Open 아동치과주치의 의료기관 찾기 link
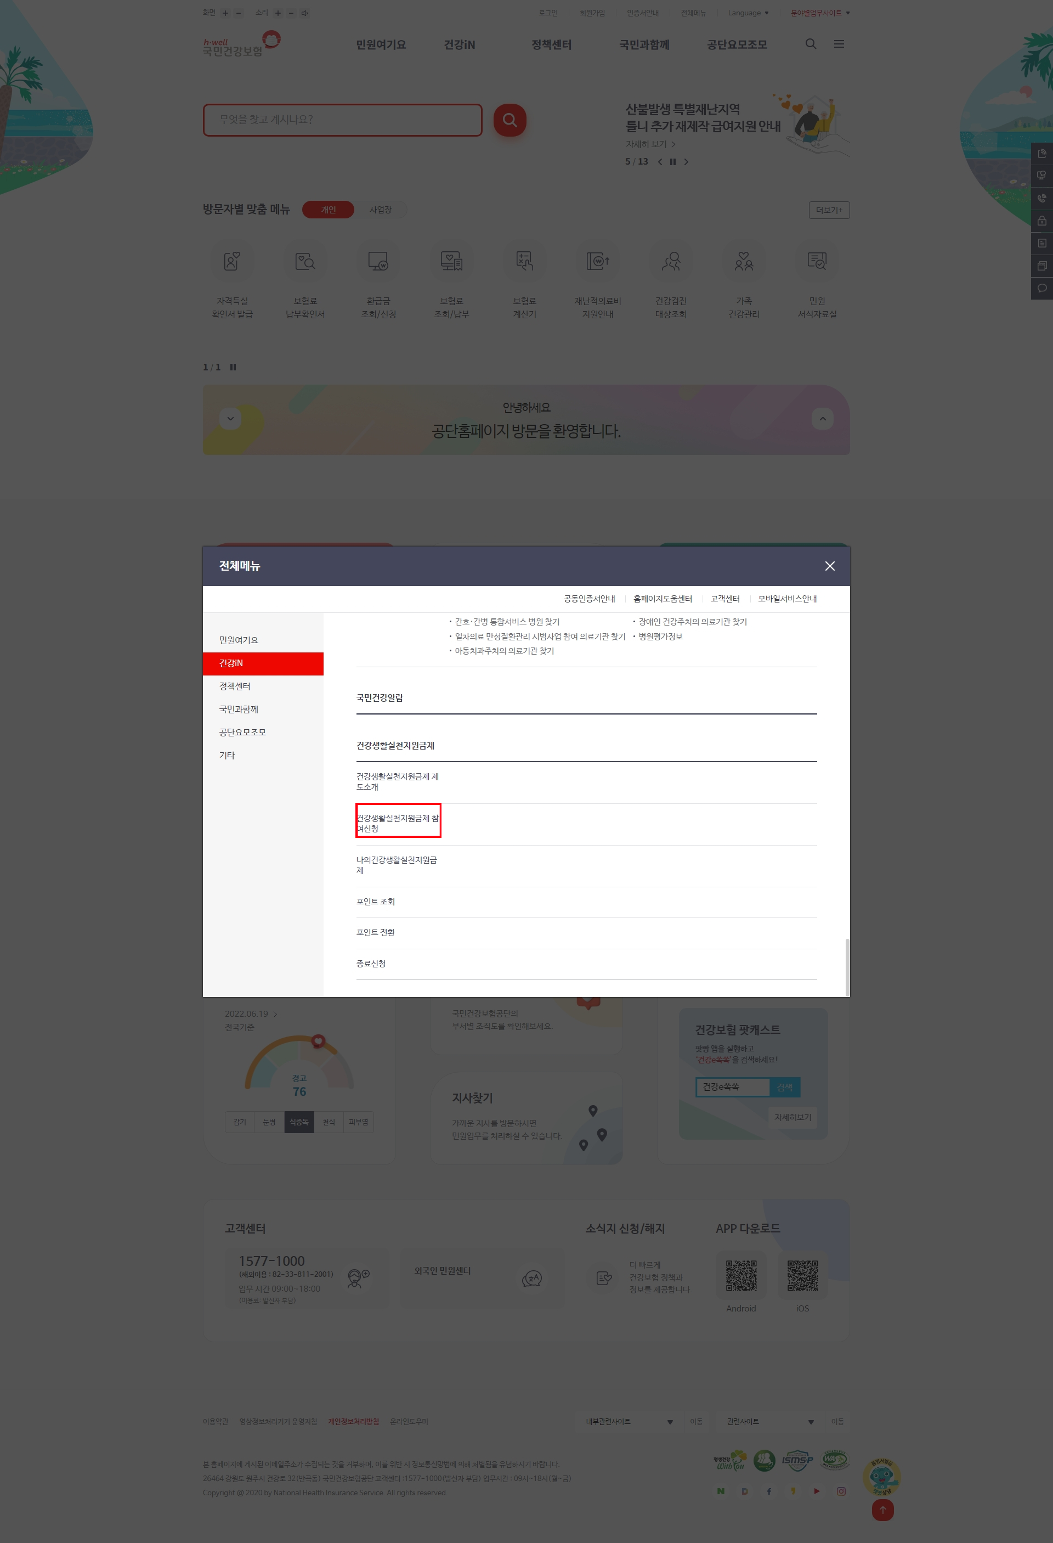Screen dimensions: 1053x1543 click(x=504, y=651)
